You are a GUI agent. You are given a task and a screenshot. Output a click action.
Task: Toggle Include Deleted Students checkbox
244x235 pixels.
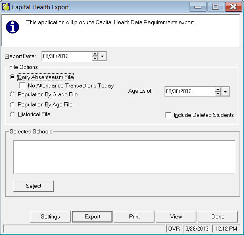[x=169, y=115]
